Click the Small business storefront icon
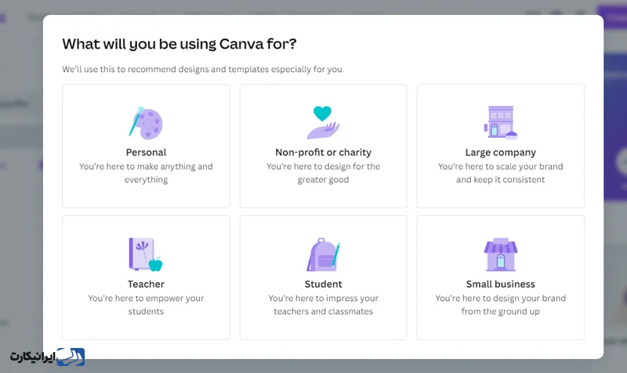Image resolution: width=627 pixels, height=373 pixels. 501,254
